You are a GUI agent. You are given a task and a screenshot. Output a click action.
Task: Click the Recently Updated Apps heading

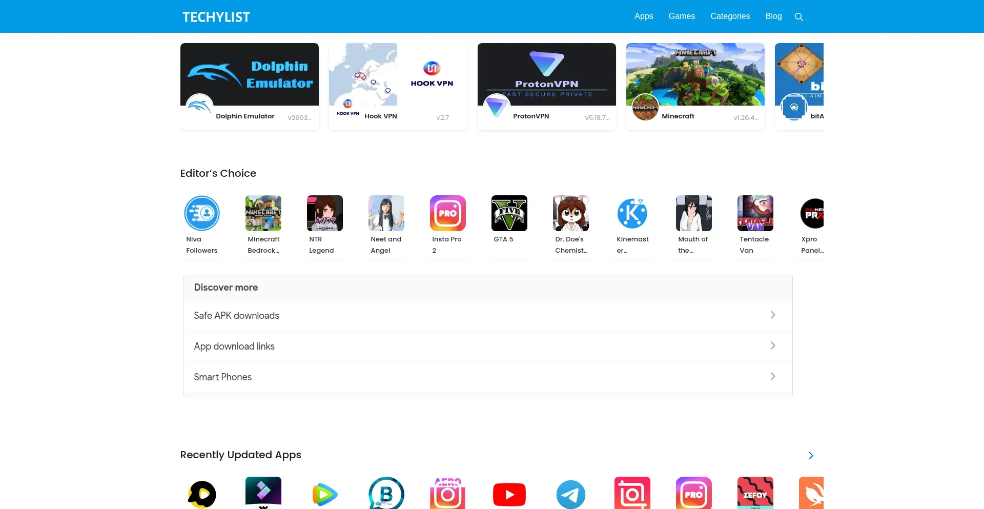point(240,455)
